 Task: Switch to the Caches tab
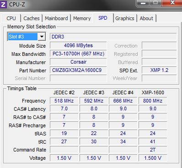tap(32, 18)
